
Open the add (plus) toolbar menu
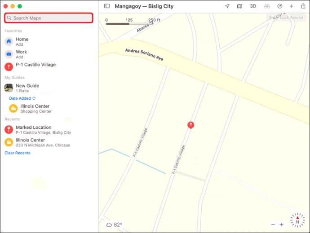pos(291,6)
